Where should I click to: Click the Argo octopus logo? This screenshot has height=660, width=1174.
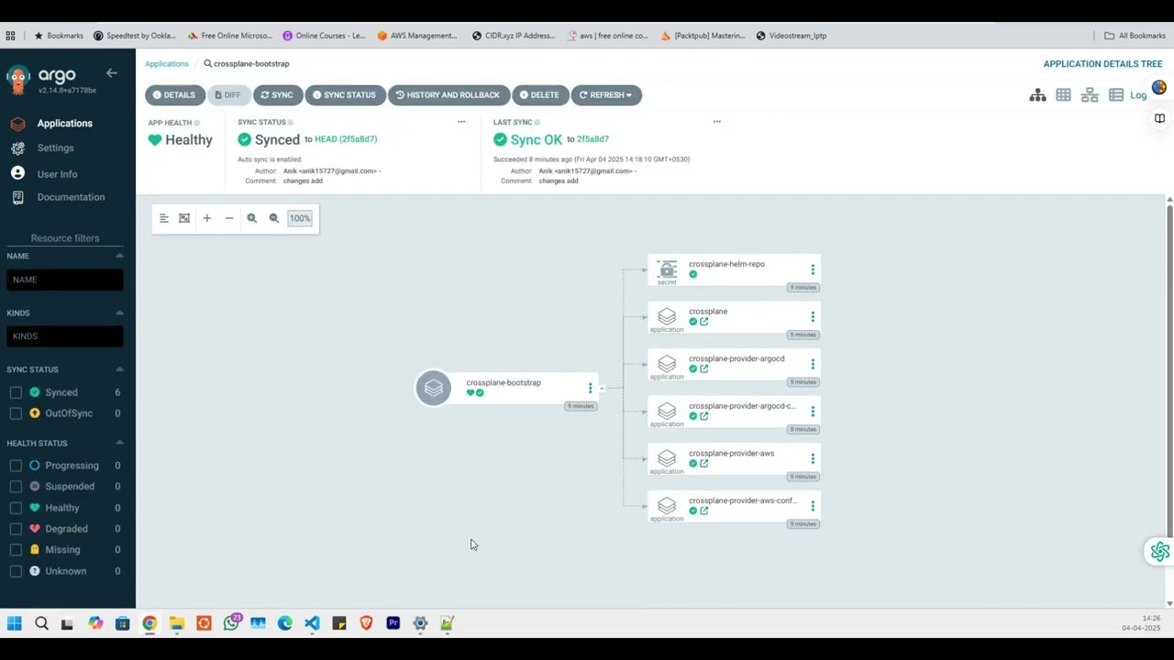coord(18,80)
